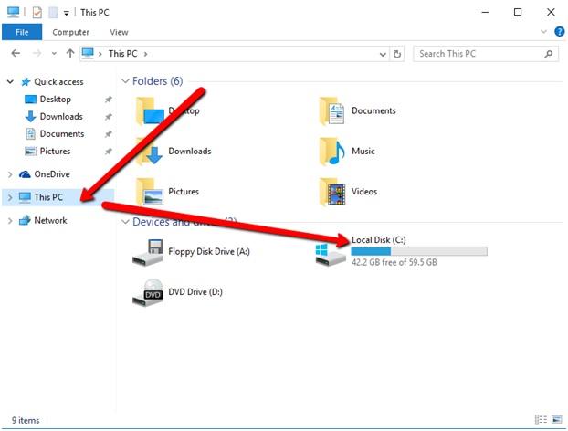Select OneDrive in navigation pane

pos(52,174)
